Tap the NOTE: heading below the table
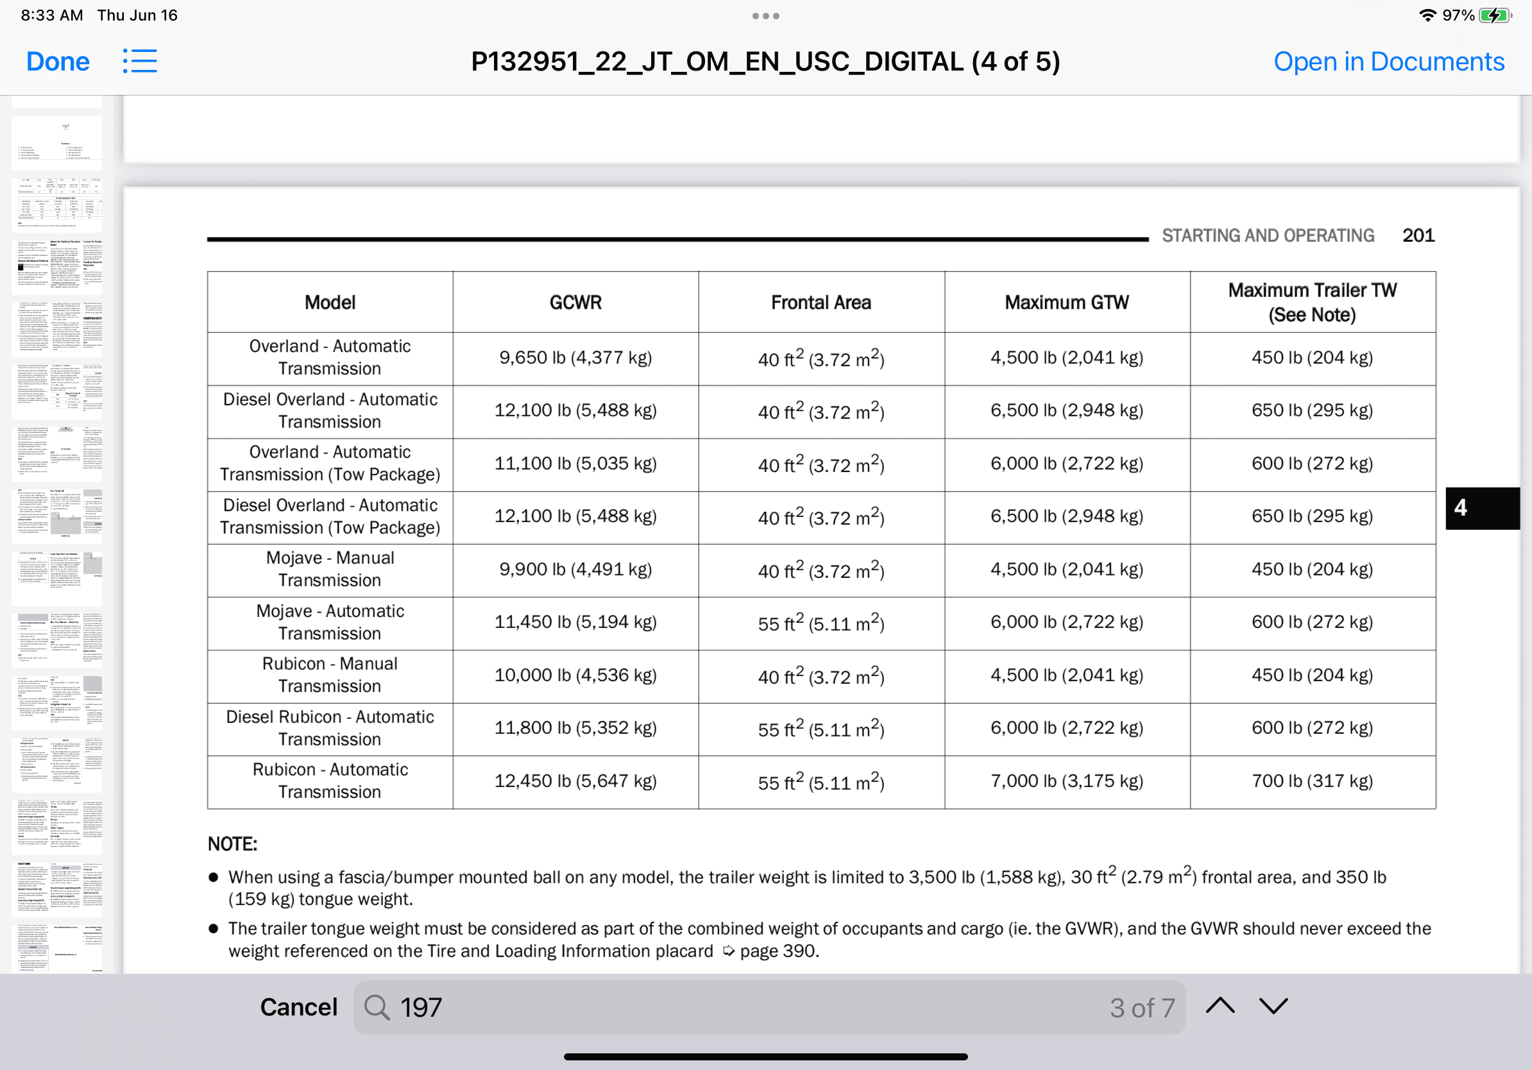The image size is (1532, 1070). pyautogui.click(x=233, y=845)
